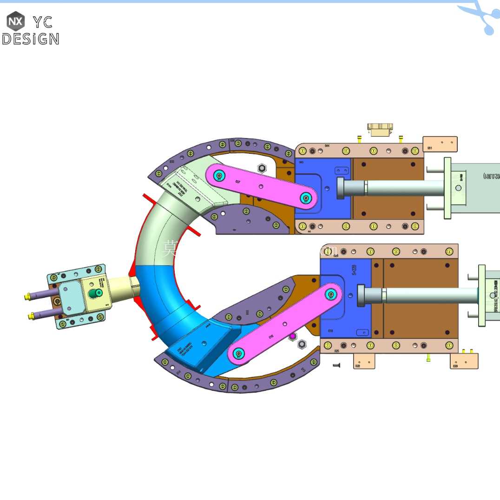
Task: Select the small black screw below lower slider
Action: (336, 365)
